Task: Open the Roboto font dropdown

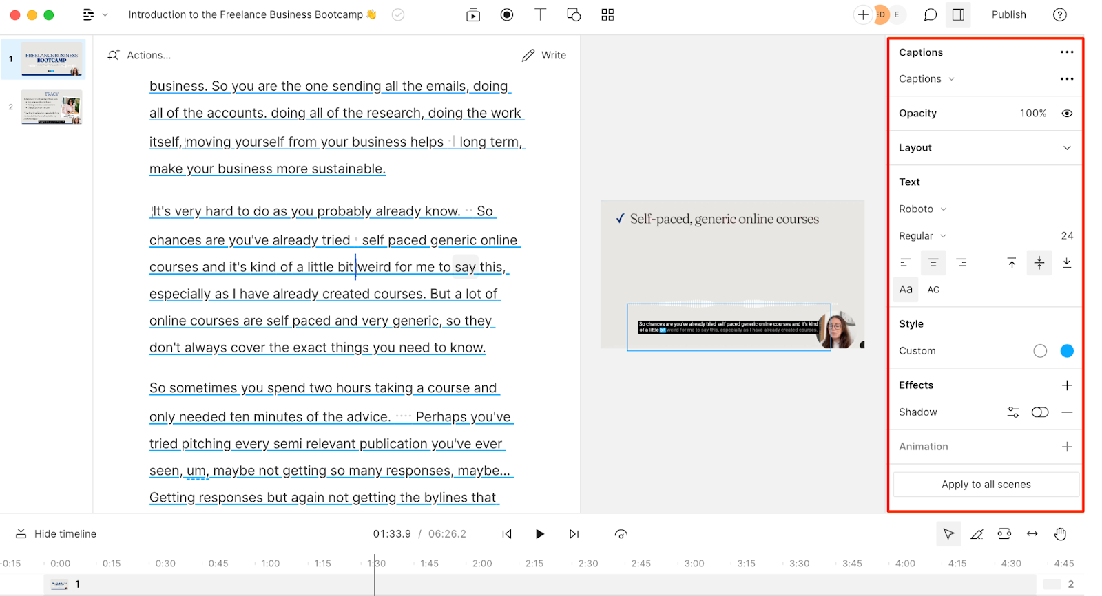Action: click(923, 209)
